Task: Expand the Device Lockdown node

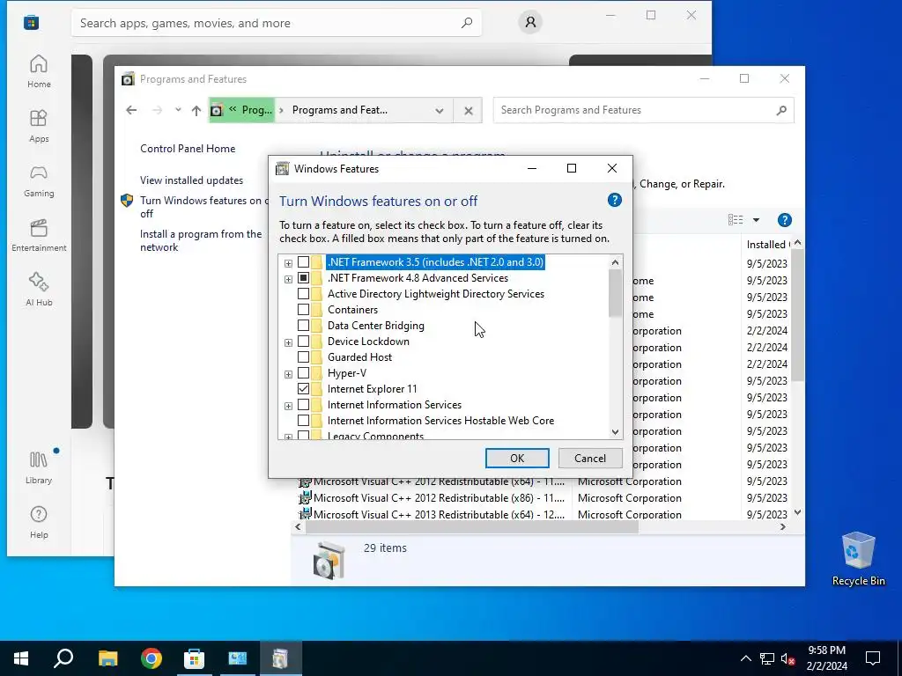Action: coord(288,342)
